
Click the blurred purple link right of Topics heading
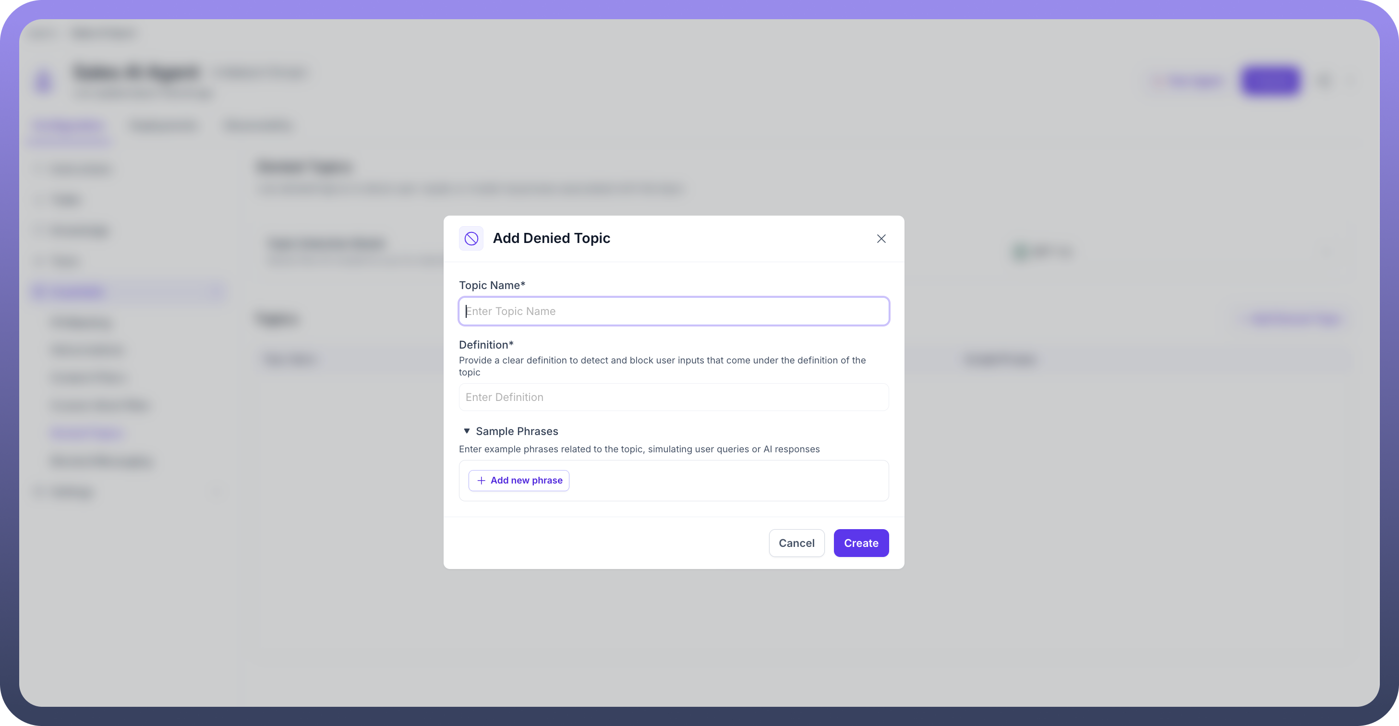(1295, 319)
